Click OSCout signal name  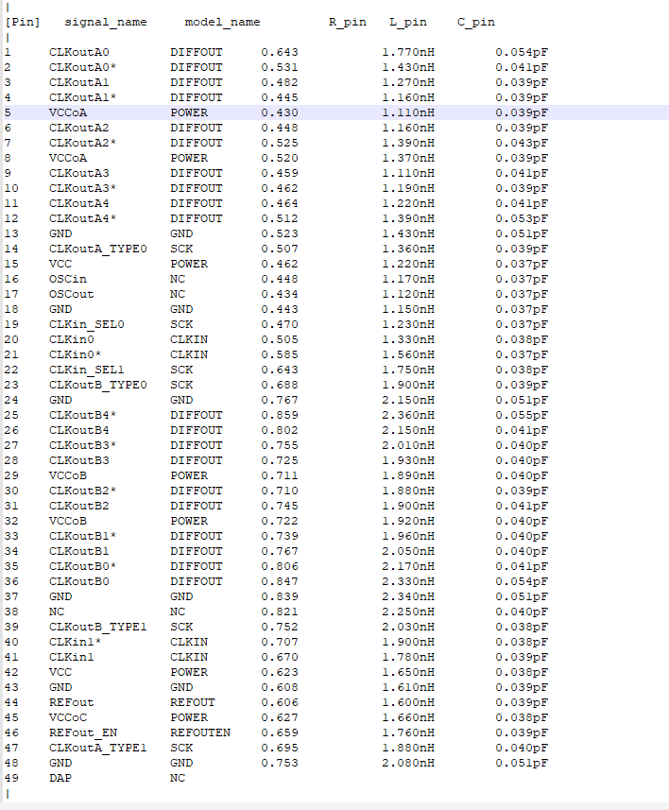[x=71, y=294]
